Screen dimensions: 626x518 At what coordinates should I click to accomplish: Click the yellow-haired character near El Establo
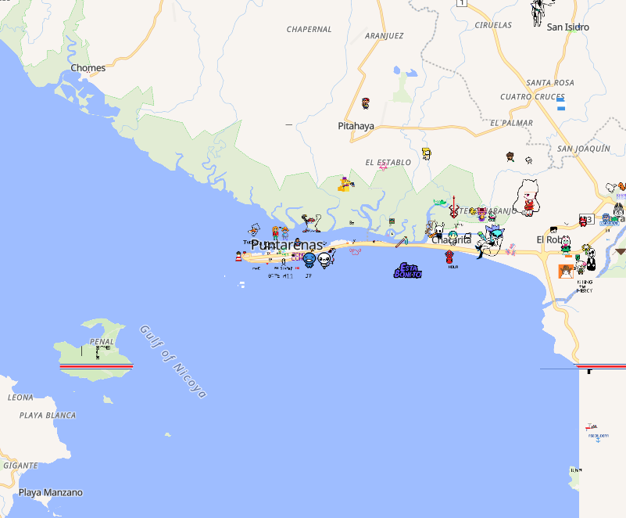[427, 153]
